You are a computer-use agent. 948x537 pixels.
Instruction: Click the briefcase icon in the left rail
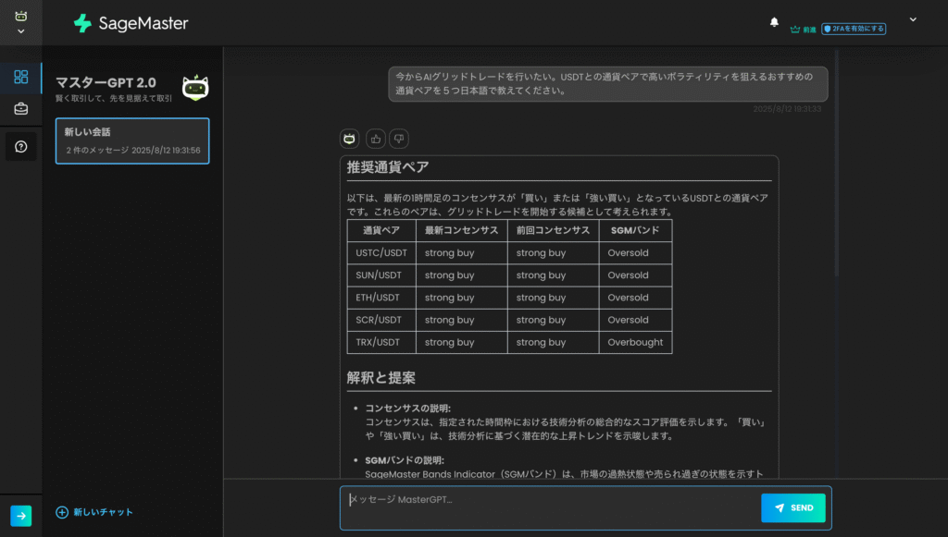point(20,109)
